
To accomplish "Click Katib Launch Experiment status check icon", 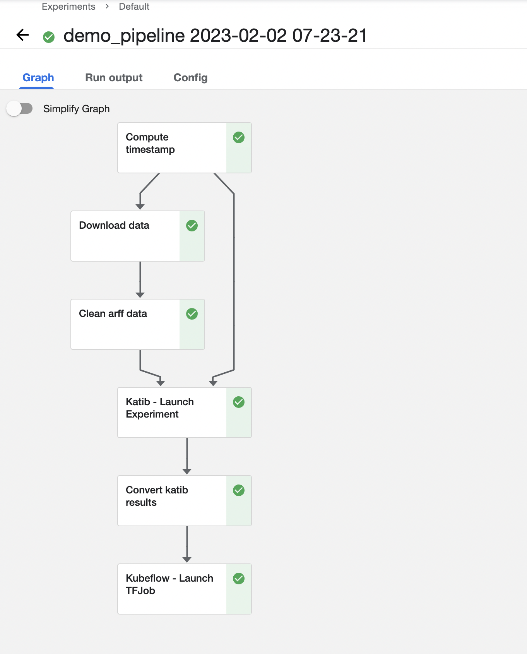I will tap(239, 402).
